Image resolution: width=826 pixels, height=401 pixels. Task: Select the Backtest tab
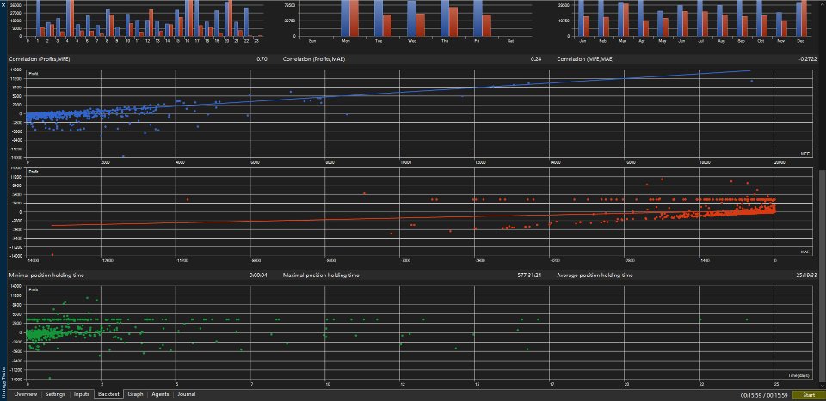(x=108, y=394)
